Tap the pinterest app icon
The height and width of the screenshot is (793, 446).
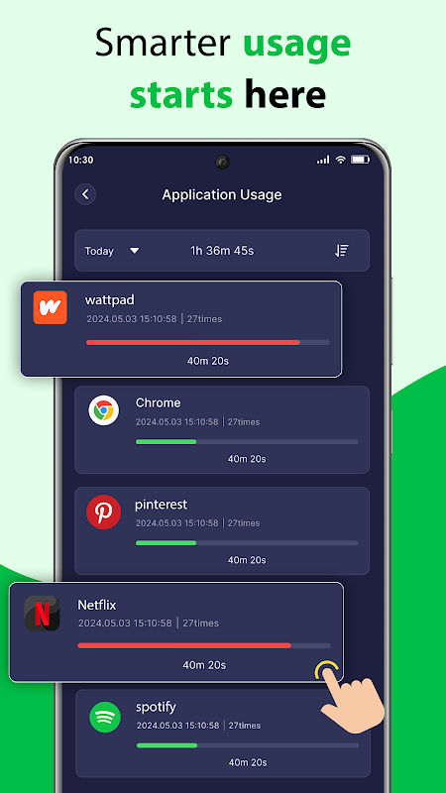(x=104, y=511)
